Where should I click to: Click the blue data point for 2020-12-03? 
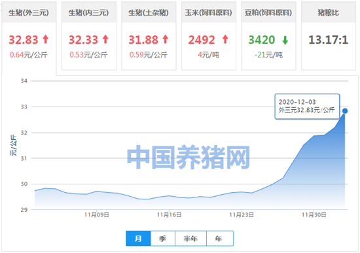coord(345,111)
